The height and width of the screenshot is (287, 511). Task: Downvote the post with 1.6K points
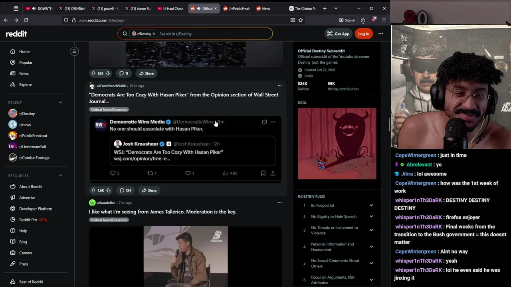pyautogui.click(x=108, y=190)
